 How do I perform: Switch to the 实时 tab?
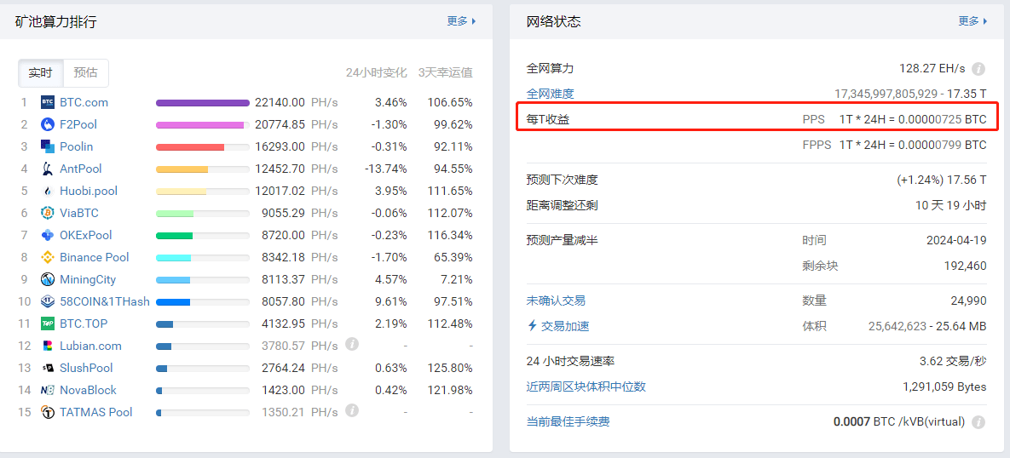pyautogui.click(x=41, y=72)
